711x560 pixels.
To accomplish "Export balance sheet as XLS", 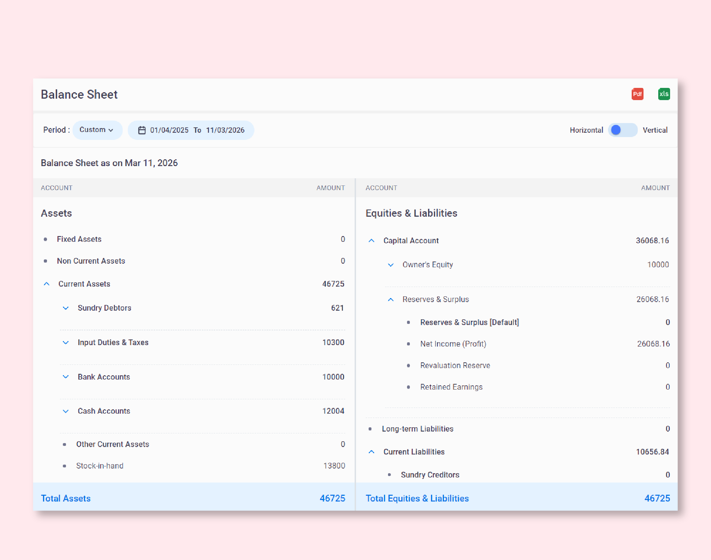I will click(664, 94).
